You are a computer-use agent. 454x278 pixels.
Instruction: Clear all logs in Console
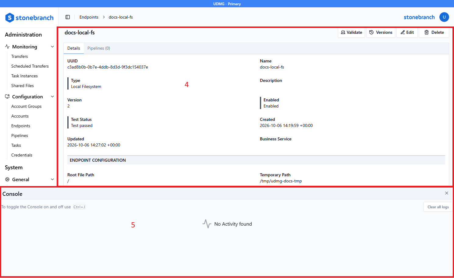coord(438,207)
